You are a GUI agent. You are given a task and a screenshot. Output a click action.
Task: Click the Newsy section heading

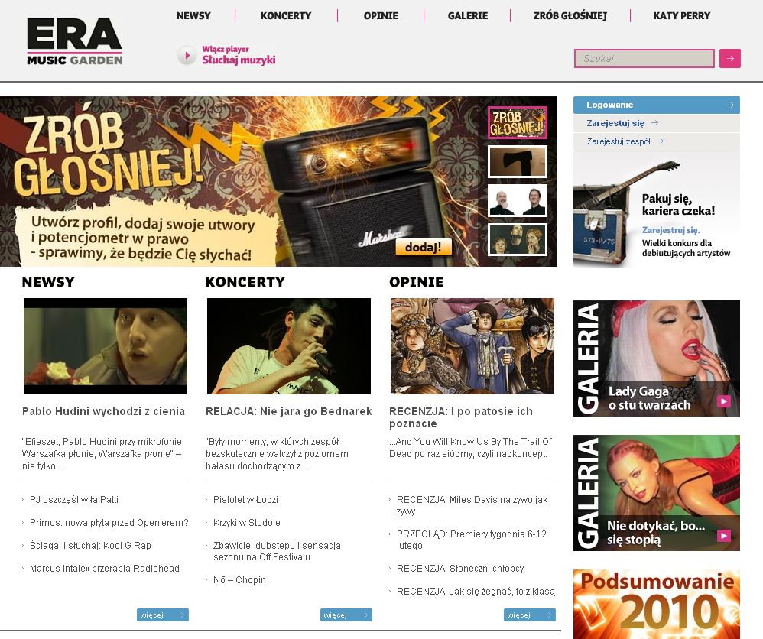pyautogui.click(x=48, y=282)
